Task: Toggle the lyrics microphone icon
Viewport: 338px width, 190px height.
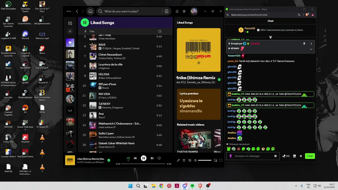Action: click(178, 160)
